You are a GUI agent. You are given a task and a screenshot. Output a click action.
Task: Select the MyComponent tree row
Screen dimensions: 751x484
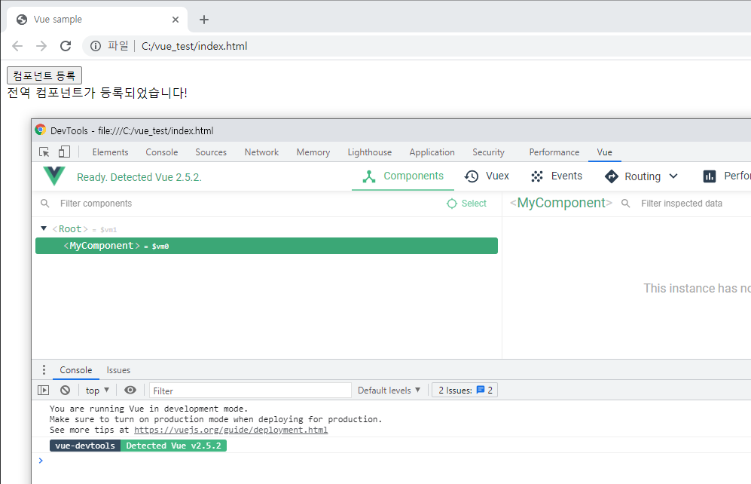click(x=267, y=246)
